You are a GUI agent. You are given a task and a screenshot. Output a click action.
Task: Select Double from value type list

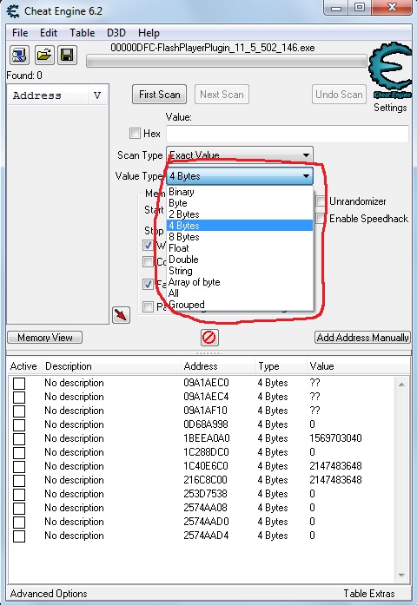[240, 260]
